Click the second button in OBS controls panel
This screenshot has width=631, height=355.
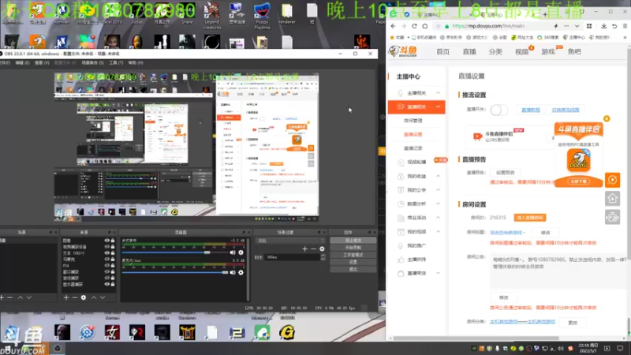pyautogui.click(x=353, y=248)
